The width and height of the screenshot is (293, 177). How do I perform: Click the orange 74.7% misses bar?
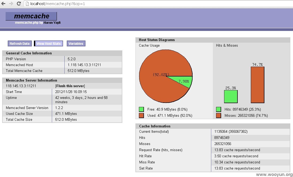tap(257, 85)
